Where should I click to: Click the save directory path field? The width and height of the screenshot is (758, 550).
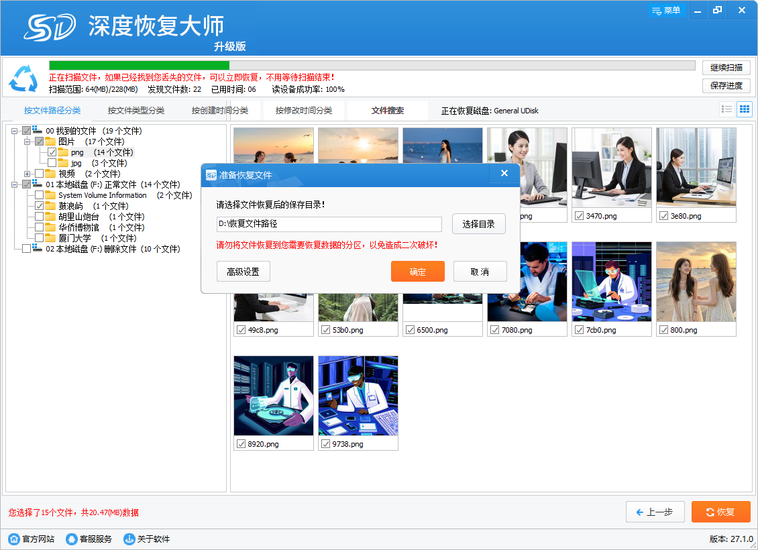coord(329,224)
